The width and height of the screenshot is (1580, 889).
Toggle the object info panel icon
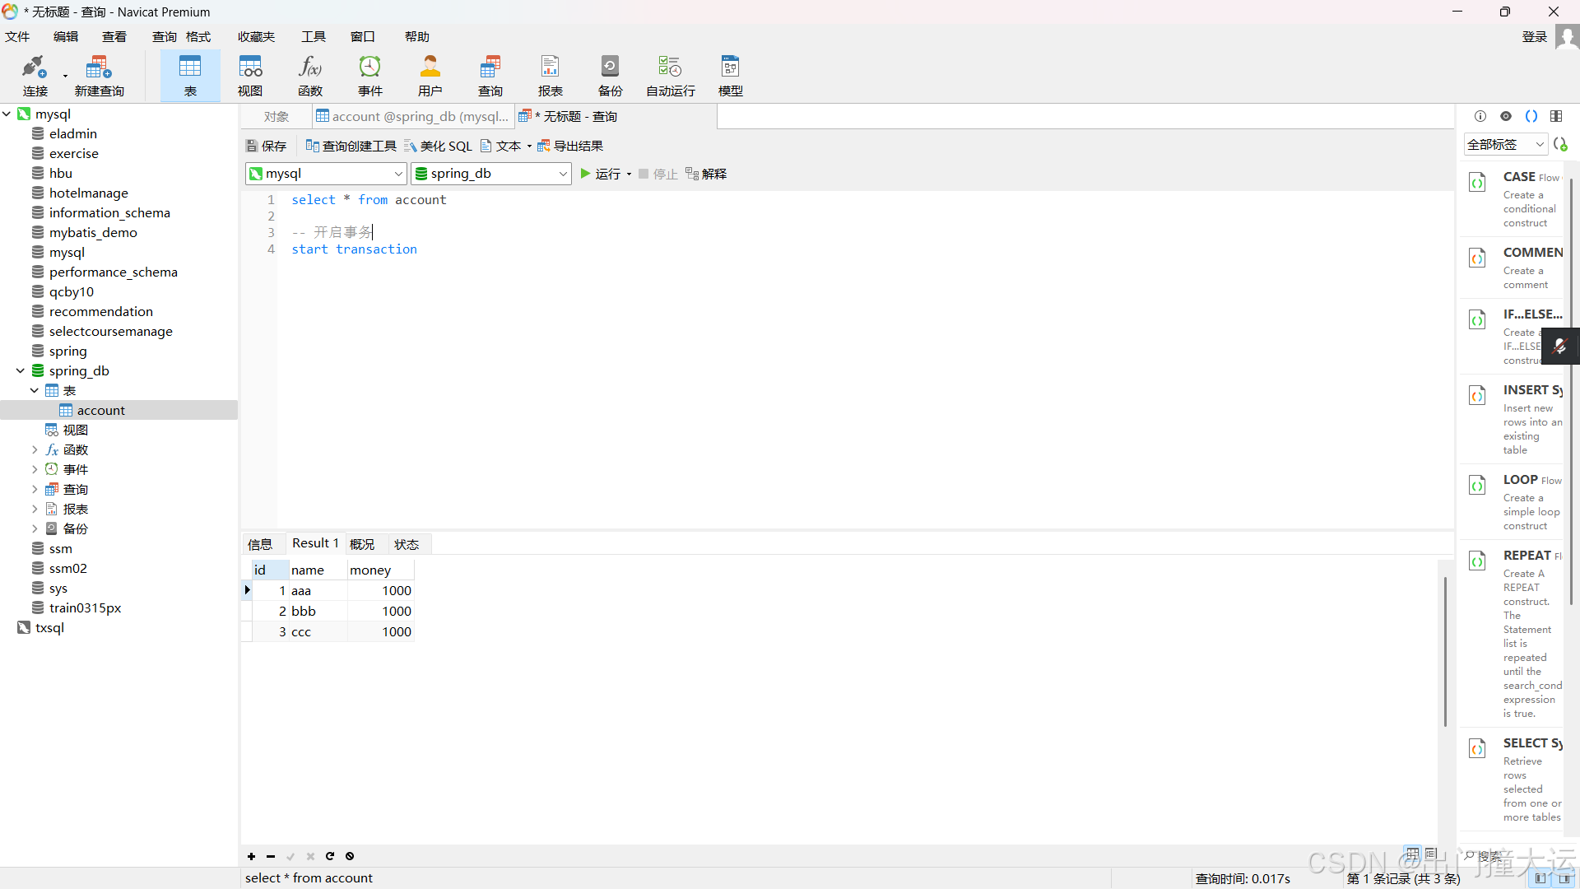1480,116
